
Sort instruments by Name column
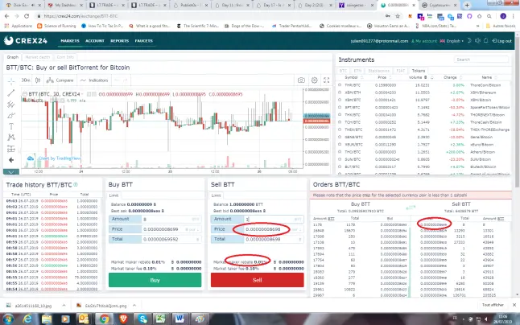[x=489, y=77]
